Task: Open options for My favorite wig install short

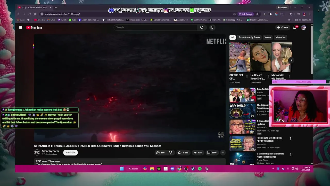Action: 289,77
